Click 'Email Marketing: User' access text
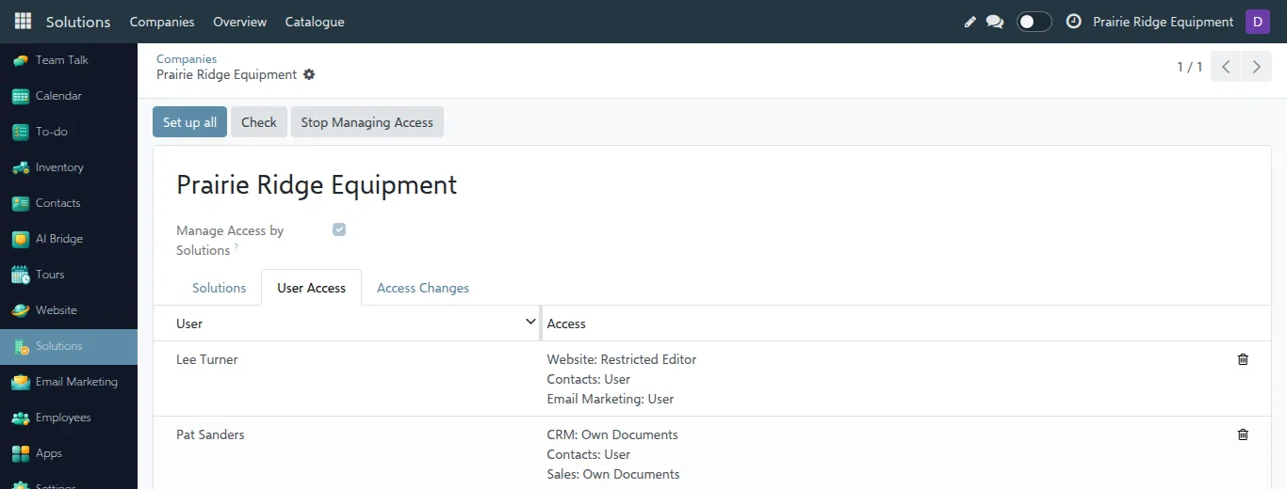Viewport: 1287px width, 489px height. [611, 399]
